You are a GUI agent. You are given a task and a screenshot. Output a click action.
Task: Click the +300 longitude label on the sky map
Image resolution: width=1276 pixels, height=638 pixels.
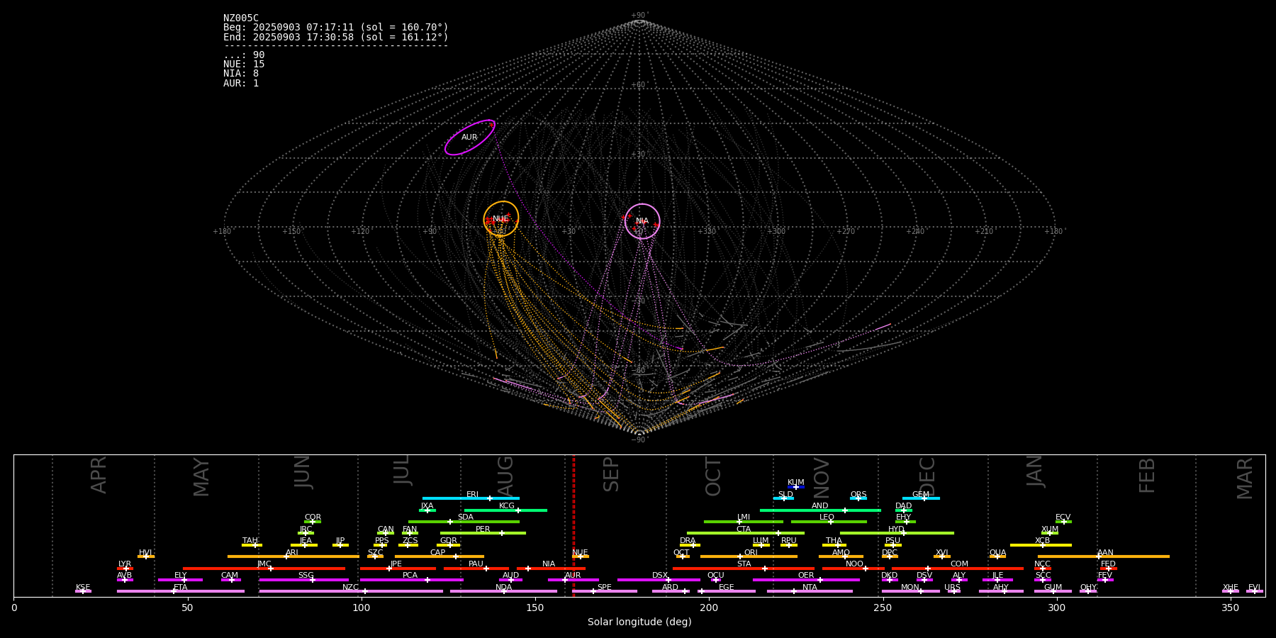[x=776, y=231]
